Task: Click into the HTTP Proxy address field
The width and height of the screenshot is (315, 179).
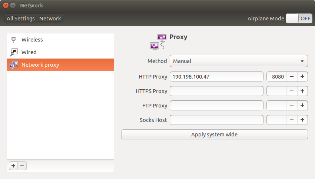Action: [216, 77]
